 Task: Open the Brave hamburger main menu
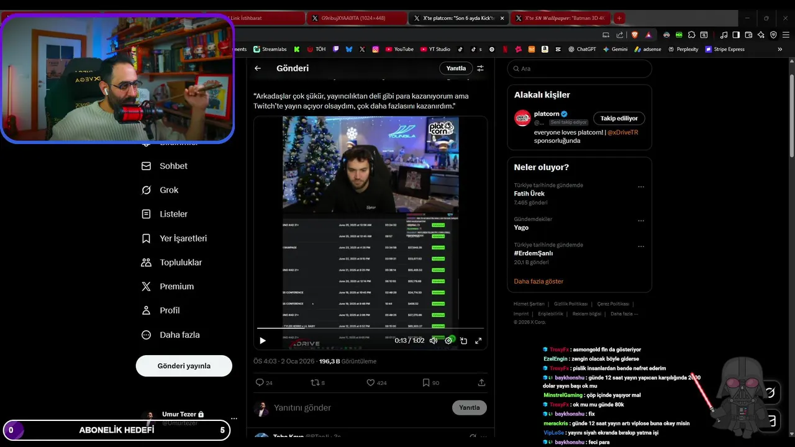click(785, 35)
